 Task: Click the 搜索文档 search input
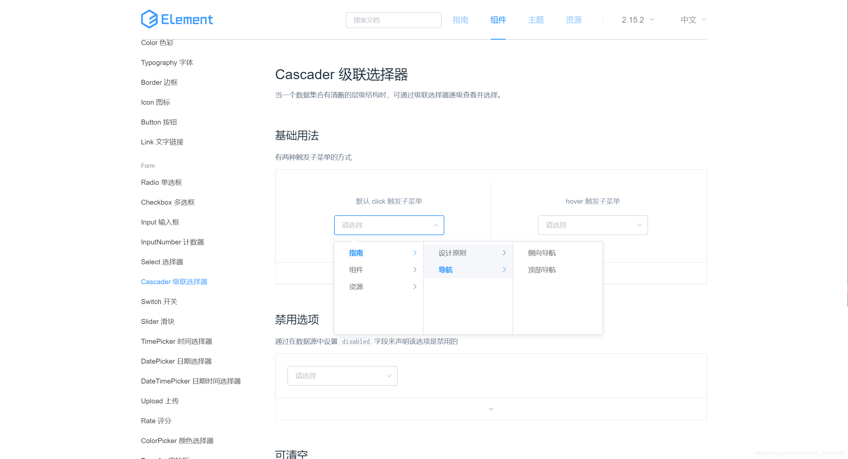coord(393,20)
